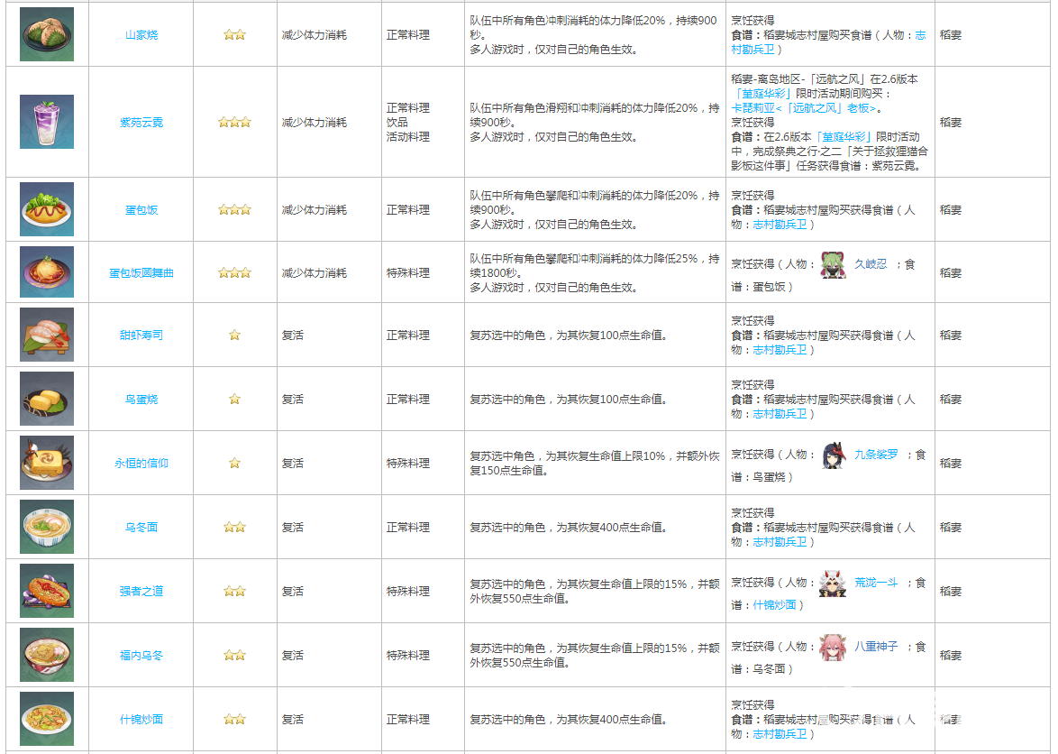Open the 荒泷一斗 character link
The image size is (1058, 754).
(x=876, y=584)
